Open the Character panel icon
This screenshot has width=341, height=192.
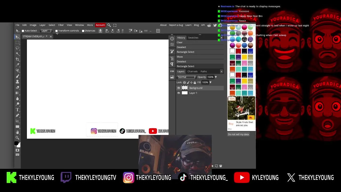click(172, 59)
